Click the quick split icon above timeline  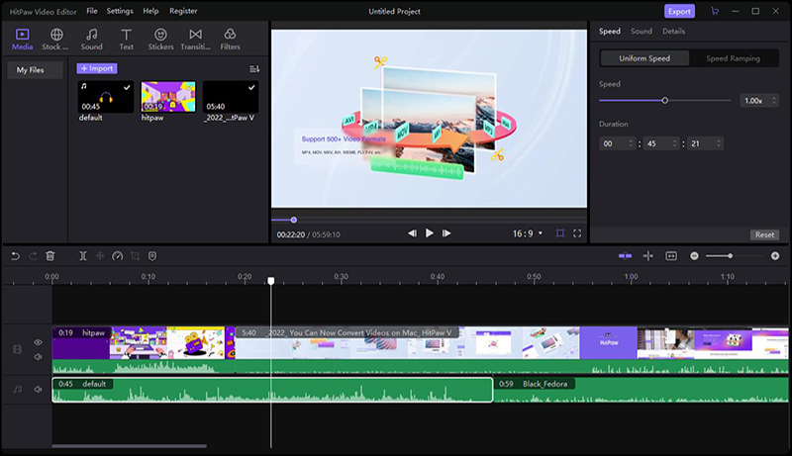[648, 256]
